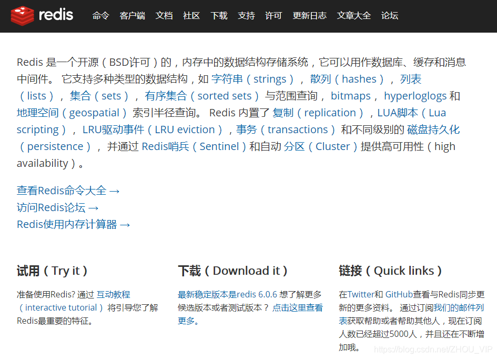Click the 链接（Quick links）heading
Screen dimensions: 497x359
tap(390, 271)
